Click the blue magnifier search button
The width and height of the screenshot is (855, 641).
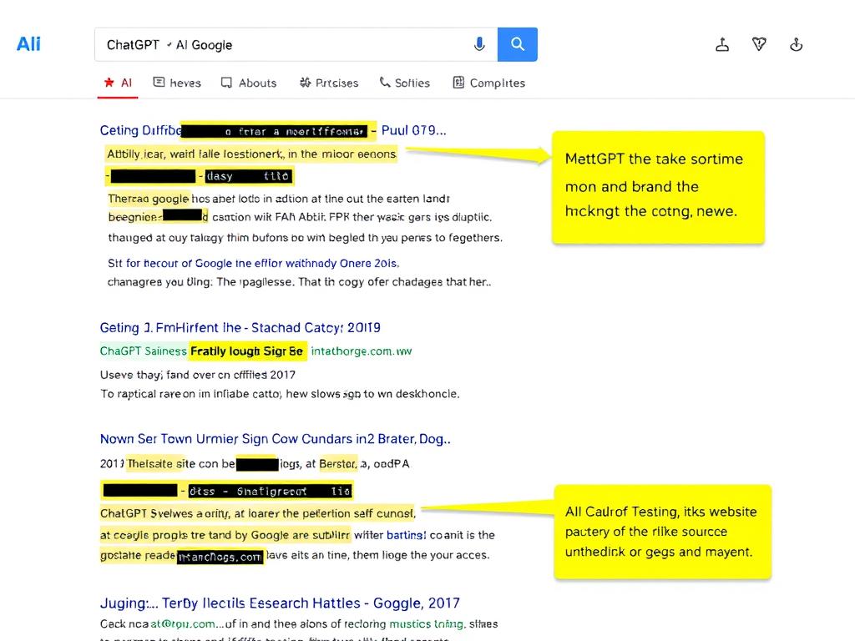[x=518, y=44]
